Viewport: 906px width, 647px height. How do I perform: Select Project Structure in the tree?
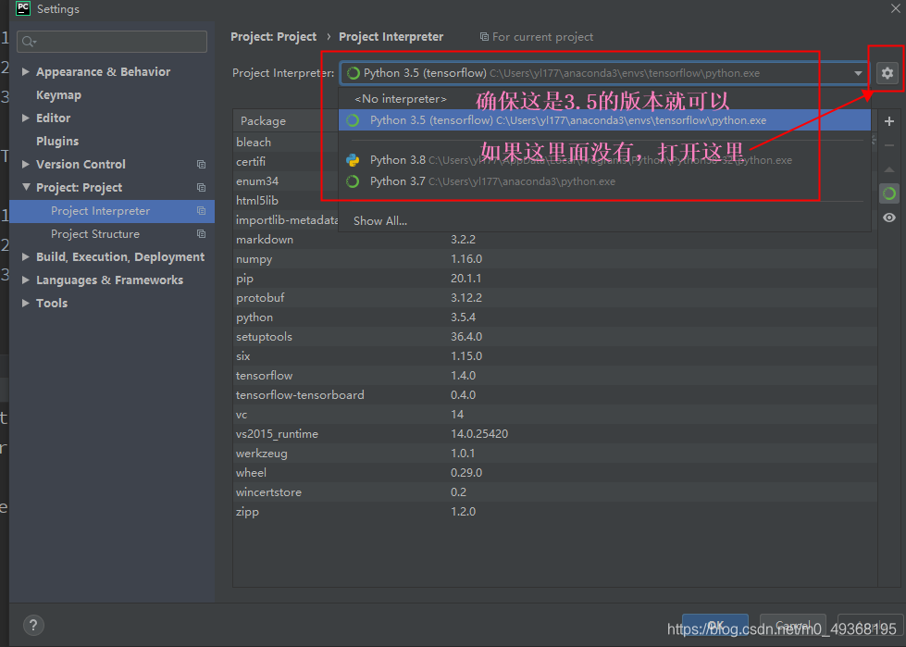coord(112,234)
